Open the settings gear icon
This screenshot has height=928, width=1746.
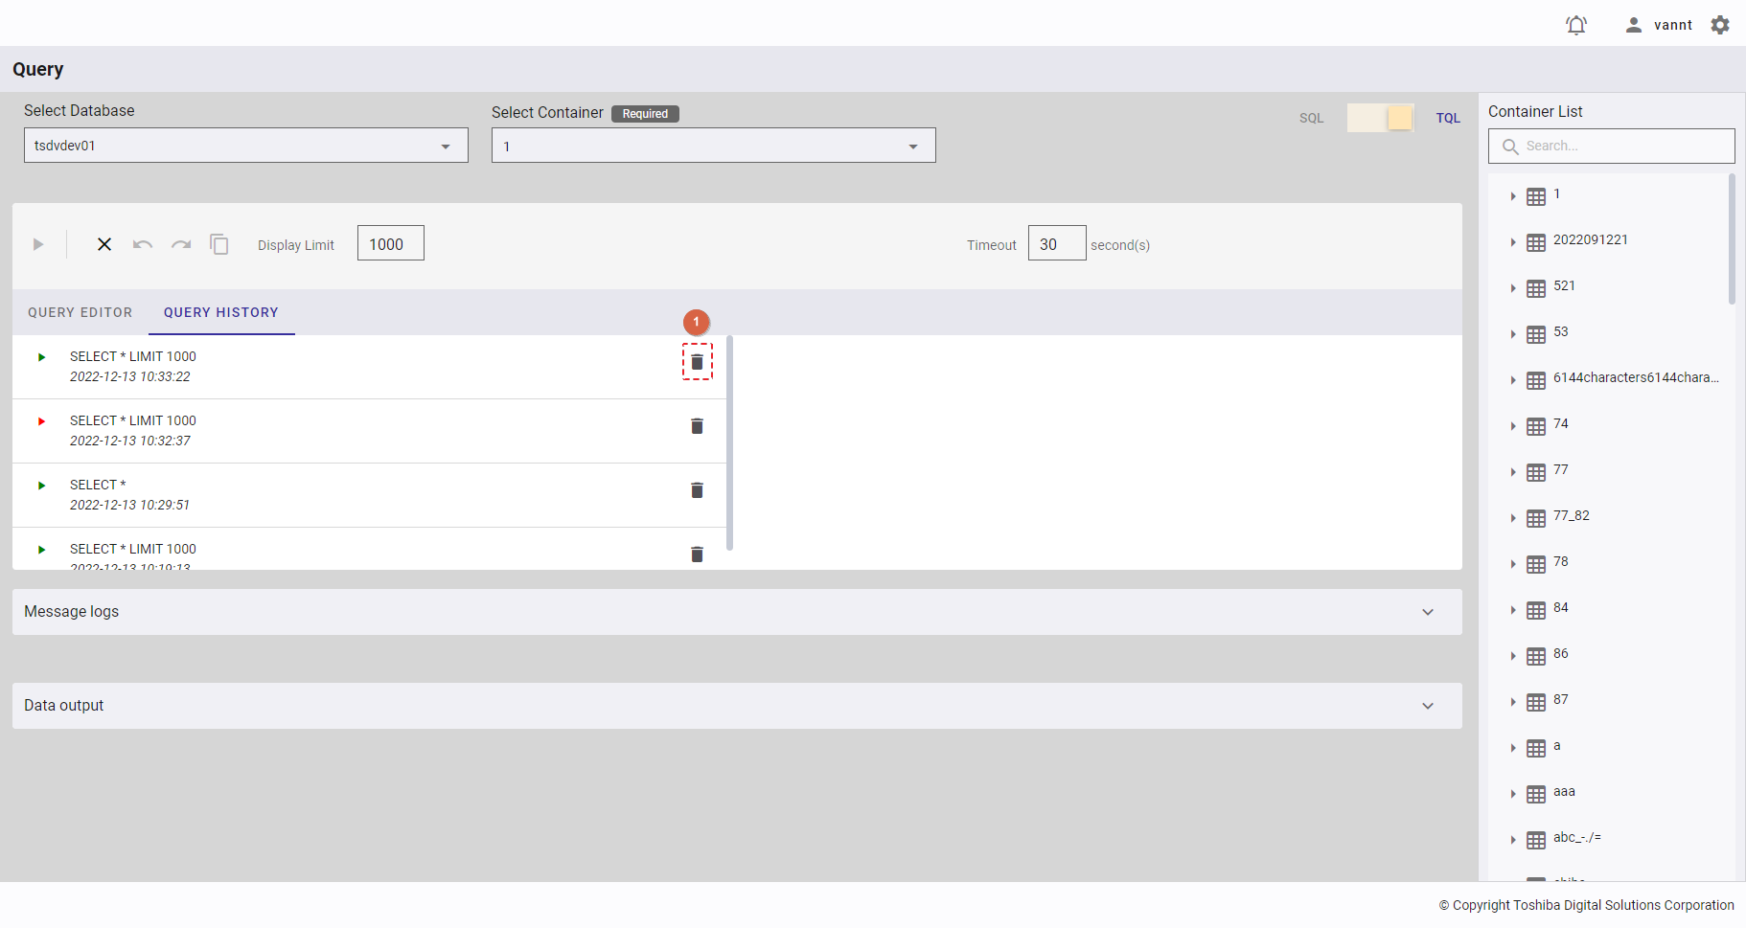click(x=1720, y=25)
